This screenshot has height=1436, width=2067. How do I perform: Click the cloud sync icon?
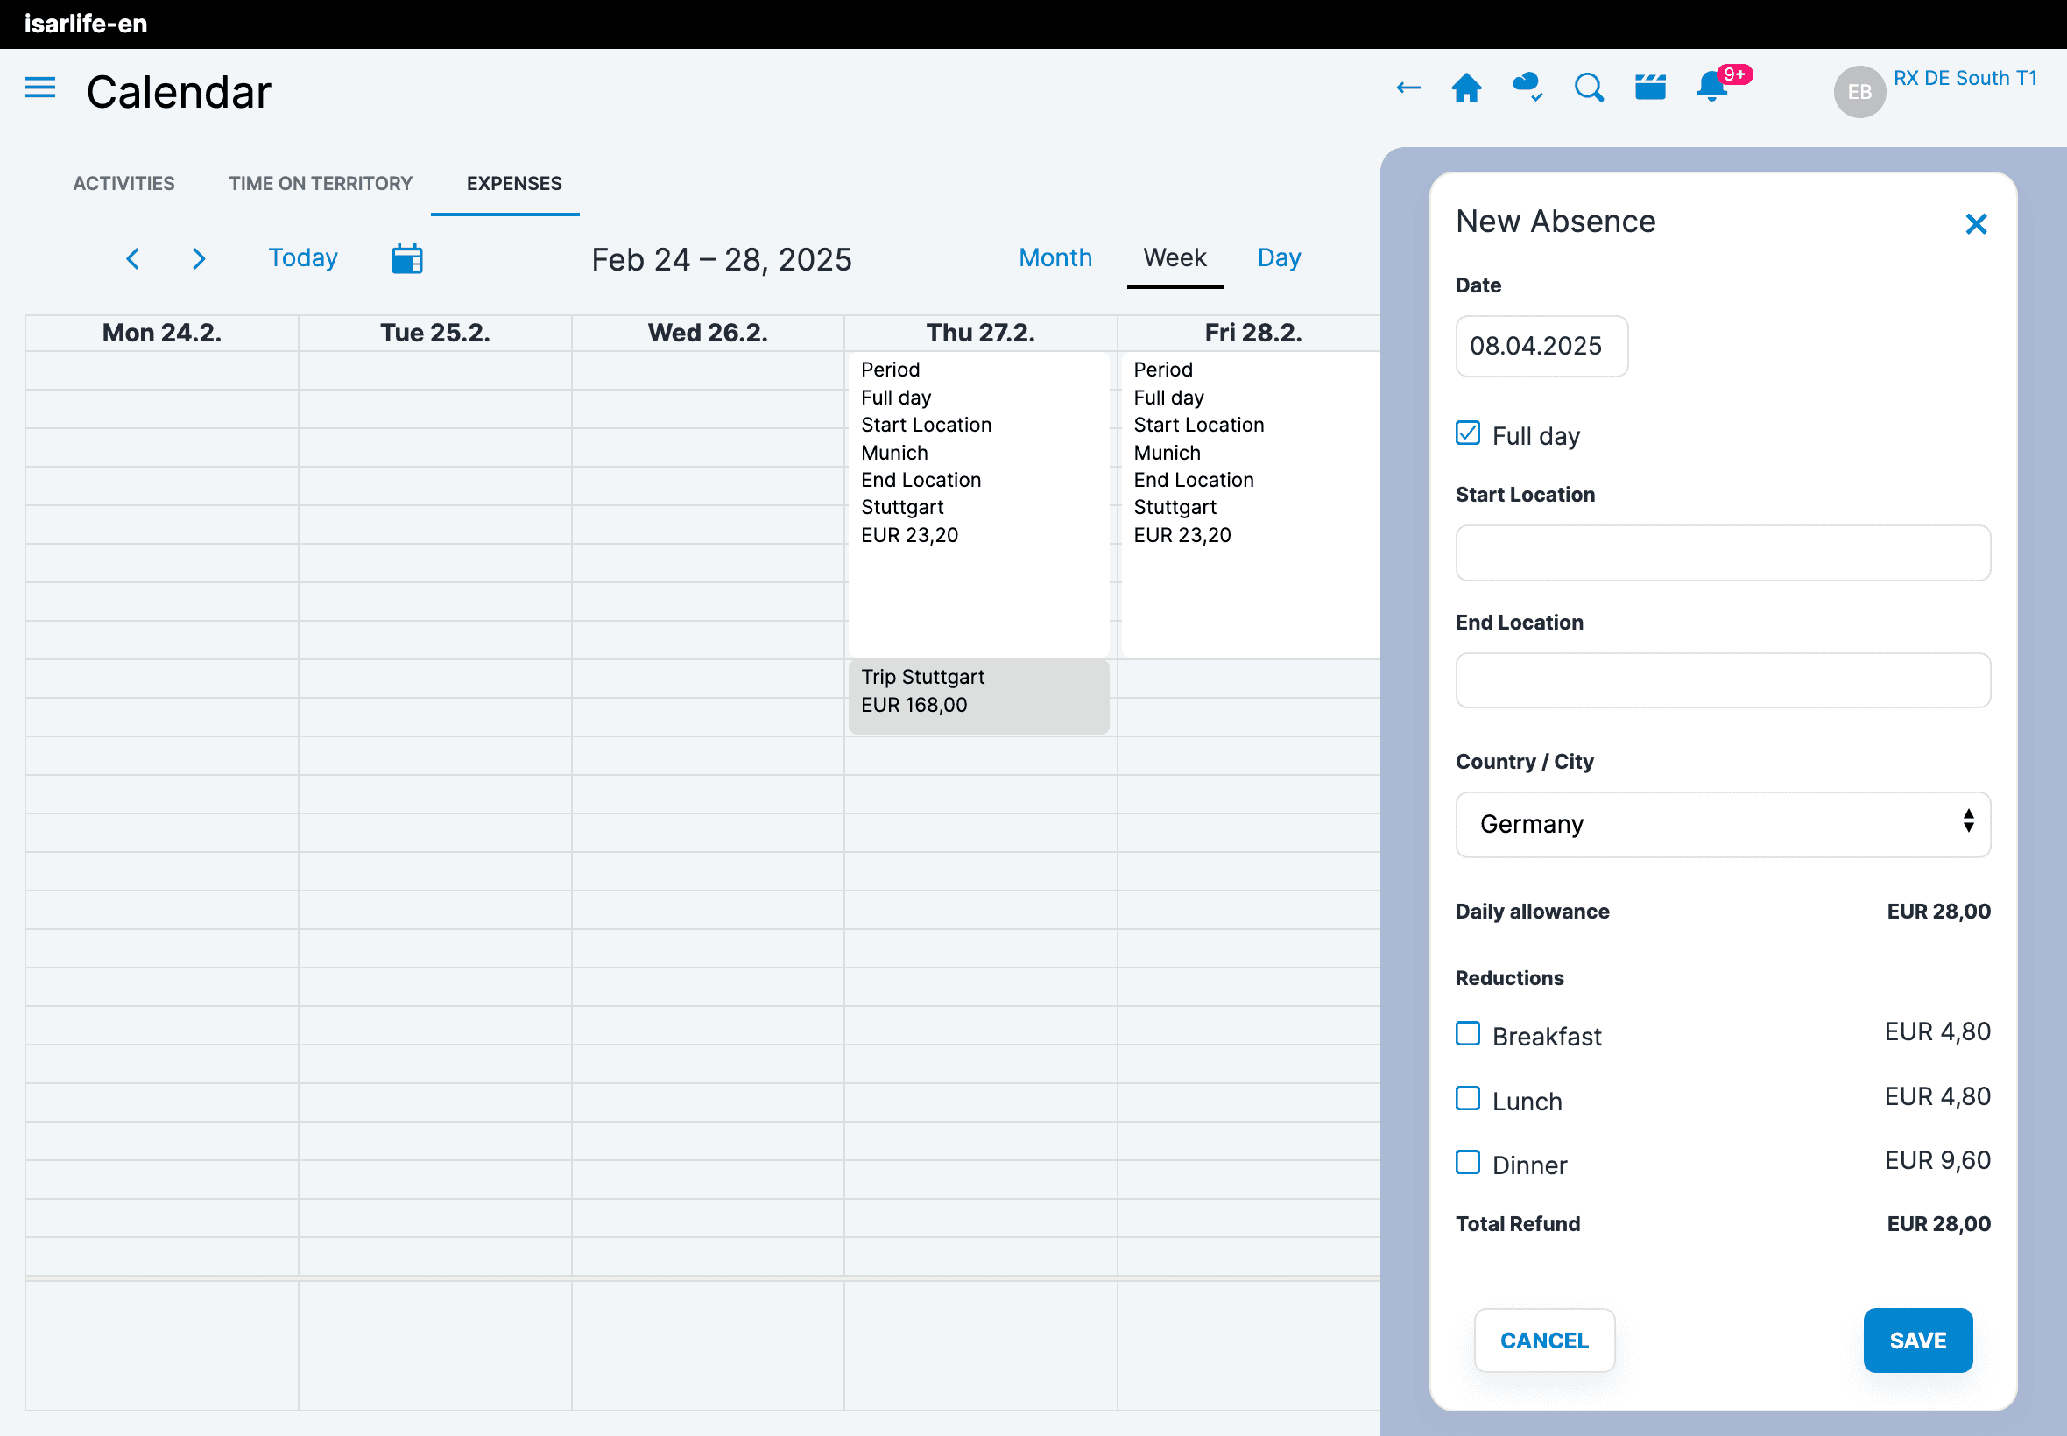click(1527, 88)
